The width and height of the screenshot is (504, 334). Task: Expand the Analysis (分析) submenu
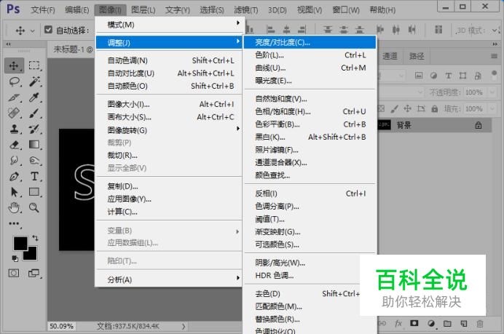coord(169,279)
